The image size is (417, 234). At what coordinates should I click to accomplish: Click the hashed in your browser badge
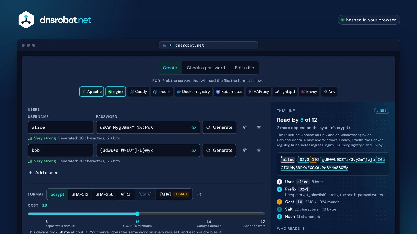[369, 20]
